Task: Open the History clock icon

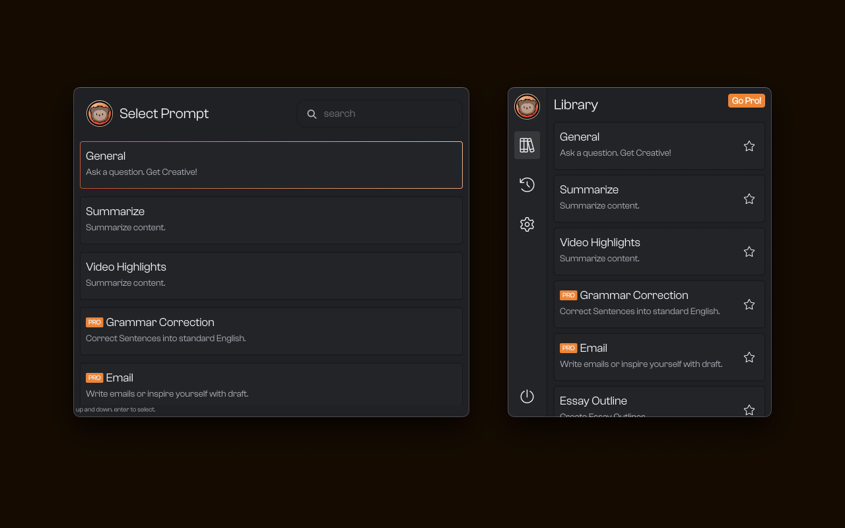Action: tap(527, 185)
